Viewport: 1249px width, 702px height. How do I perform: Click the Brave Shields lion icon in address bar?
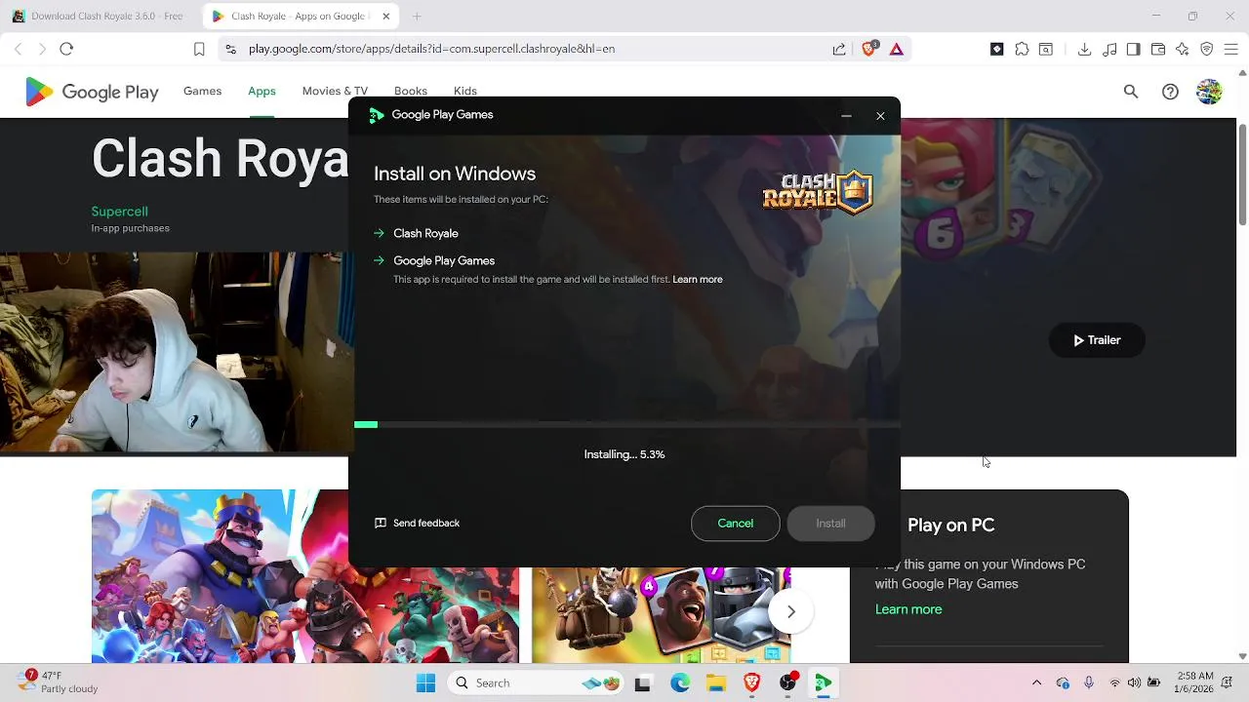click(868, 49)
